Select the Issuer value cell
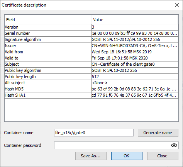Viewport: 183px width, 167px height. pyautogui.click(x=135, y=46)
